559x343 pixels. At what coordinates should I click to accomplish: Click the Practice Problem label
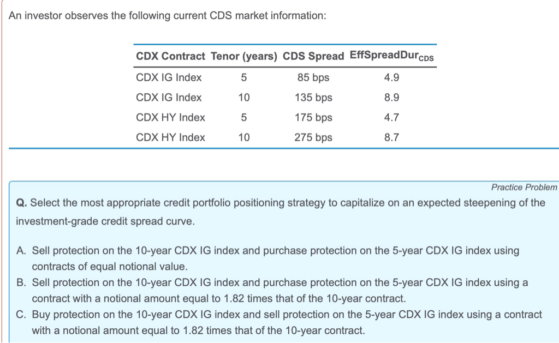524,188
